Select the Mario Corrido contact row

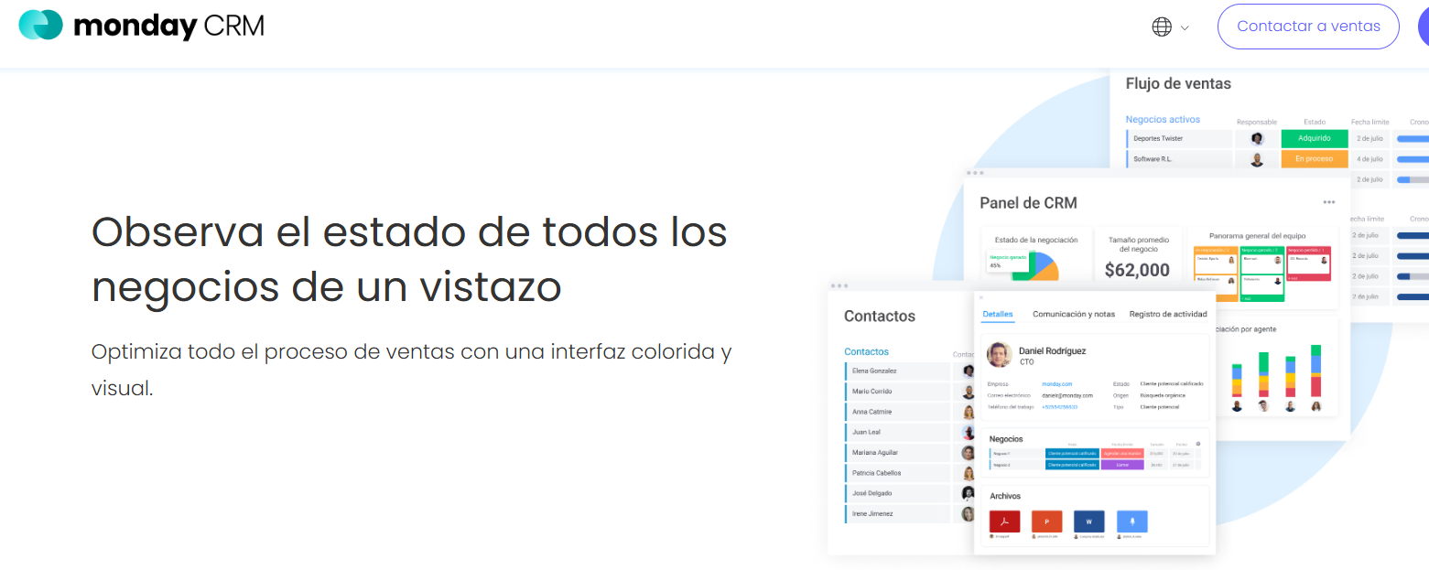pyautogui.click(x=897, y=392)
